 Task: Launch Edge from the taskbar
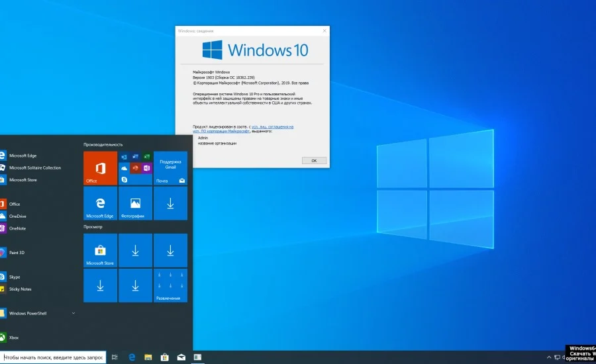(132, 357)
